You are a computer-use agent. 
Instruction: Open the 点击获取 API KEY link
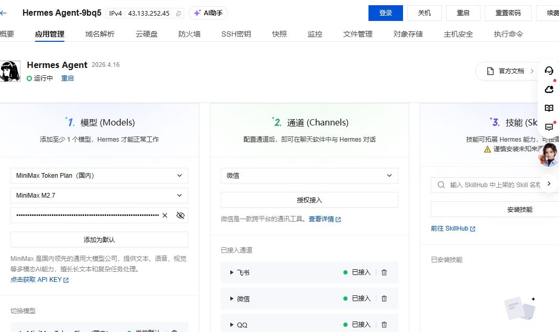tap(39, 280)
